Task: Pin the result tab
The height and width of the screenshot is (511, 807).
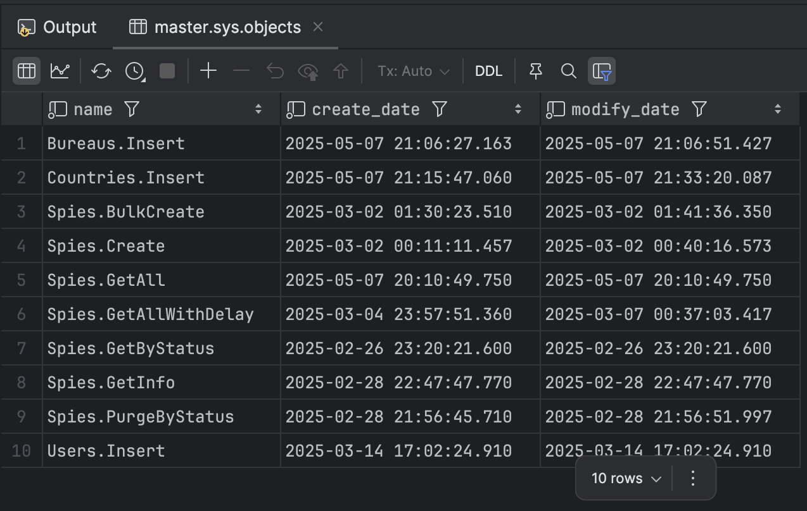Action: point(536,71)
